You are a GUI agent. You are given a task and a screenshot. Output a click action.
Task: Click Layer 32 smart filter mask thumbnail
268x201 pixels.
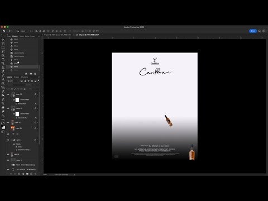point(17,114)
